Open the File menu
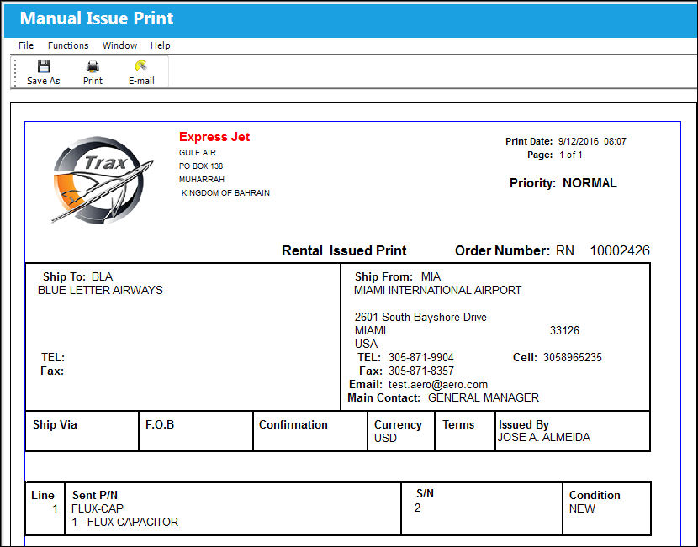 (26, 45)
